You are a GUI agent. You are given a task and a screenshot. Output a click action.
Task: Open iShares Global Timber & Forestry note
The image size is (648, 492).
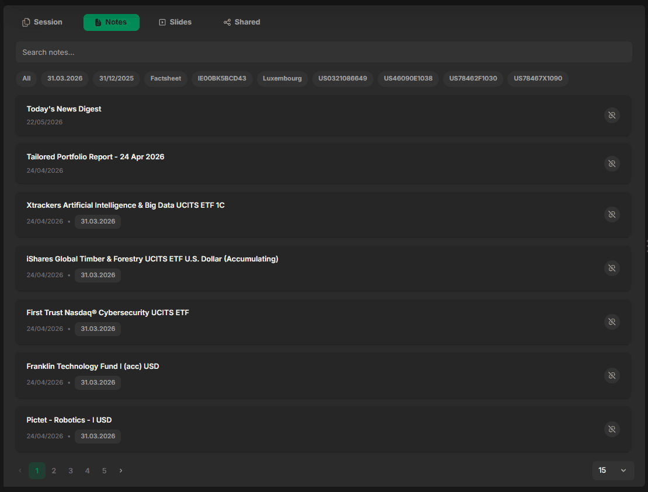click(323, 268)
